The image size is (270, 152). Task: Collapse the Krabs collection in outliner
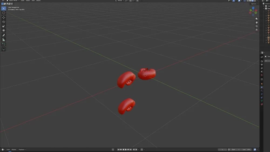(x=264, y=8)
